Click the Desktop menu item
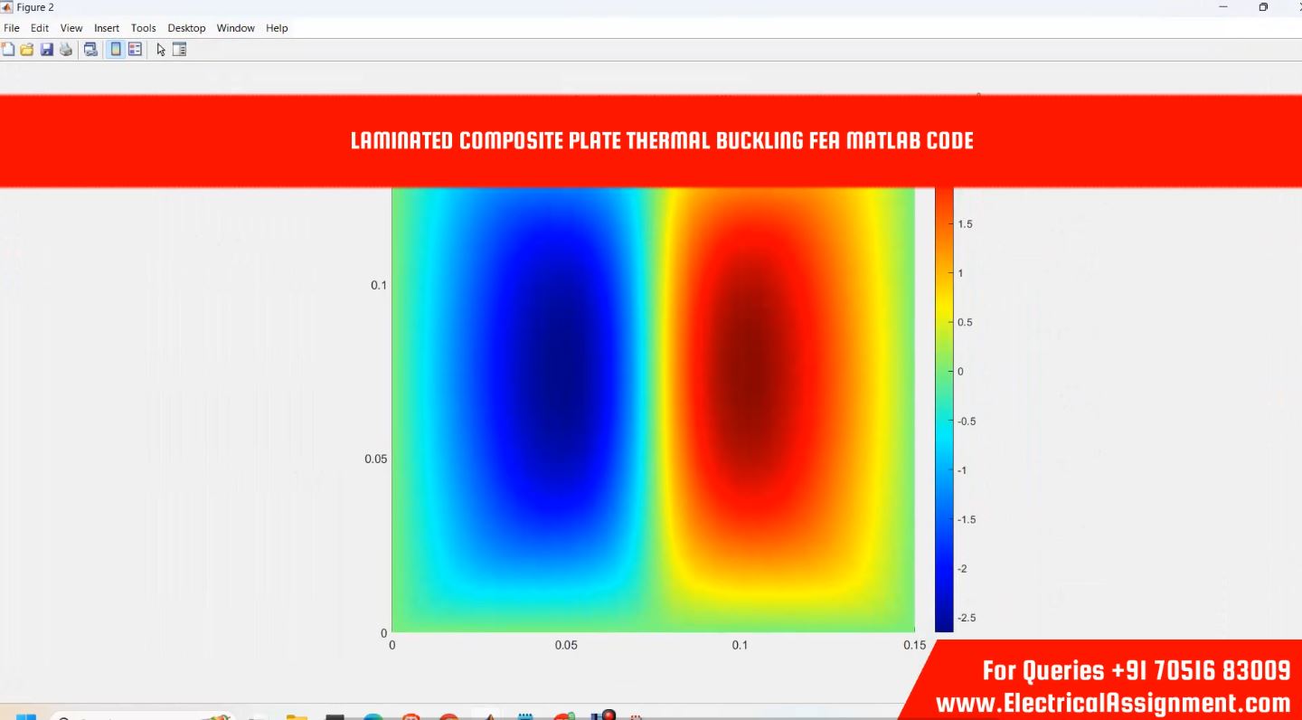 [186, 28]
